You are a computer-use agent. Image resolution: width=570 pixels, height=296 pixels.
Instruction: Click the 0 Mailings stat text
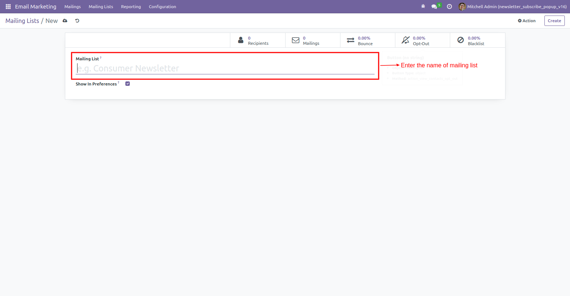(x=311, y=41)
